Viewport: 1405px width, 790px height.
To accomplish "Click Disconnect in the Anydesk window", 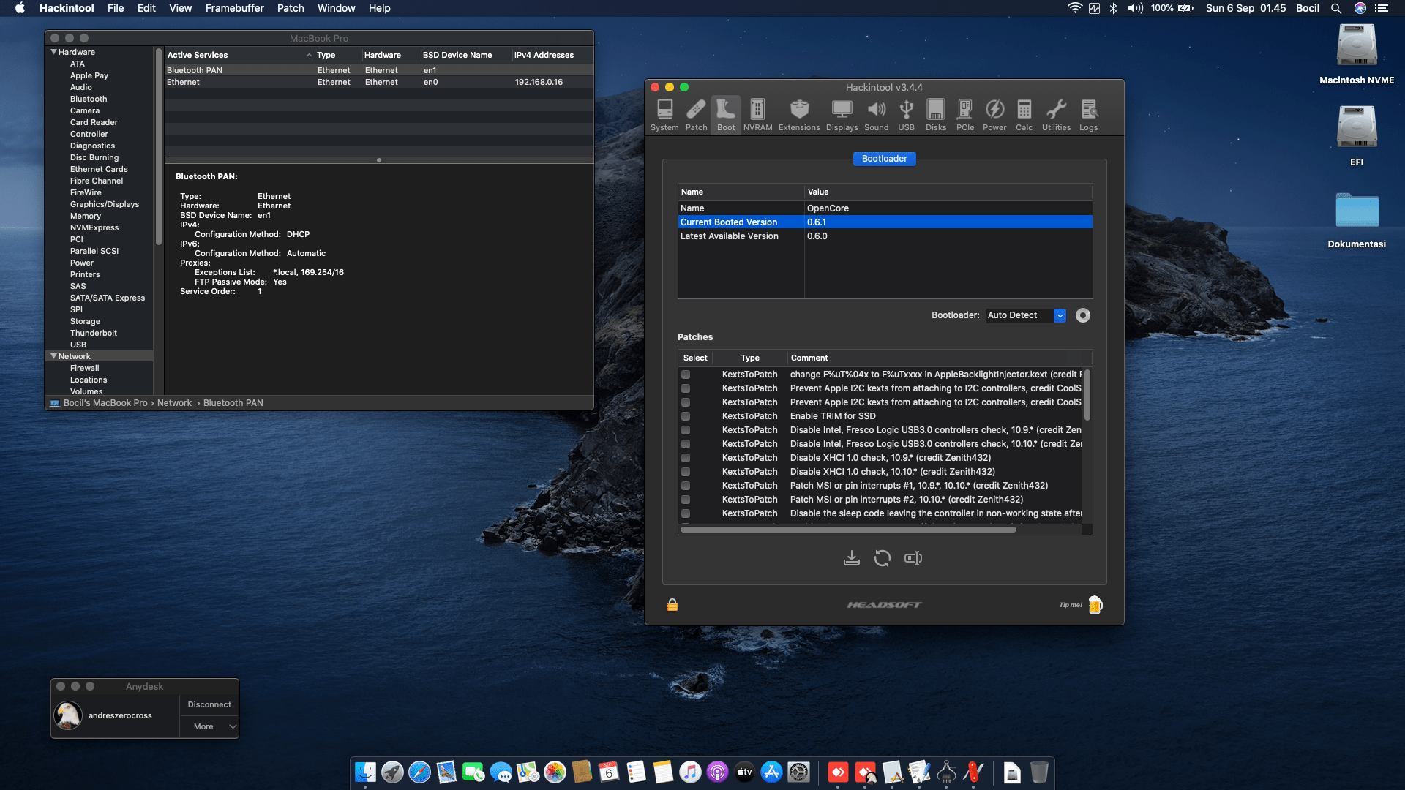I will 209,705.
